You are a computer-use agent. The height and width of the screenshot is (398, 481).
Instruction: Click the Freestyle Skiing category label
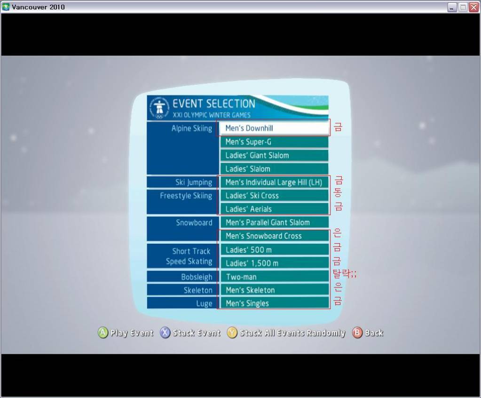(x=186, y=196)
